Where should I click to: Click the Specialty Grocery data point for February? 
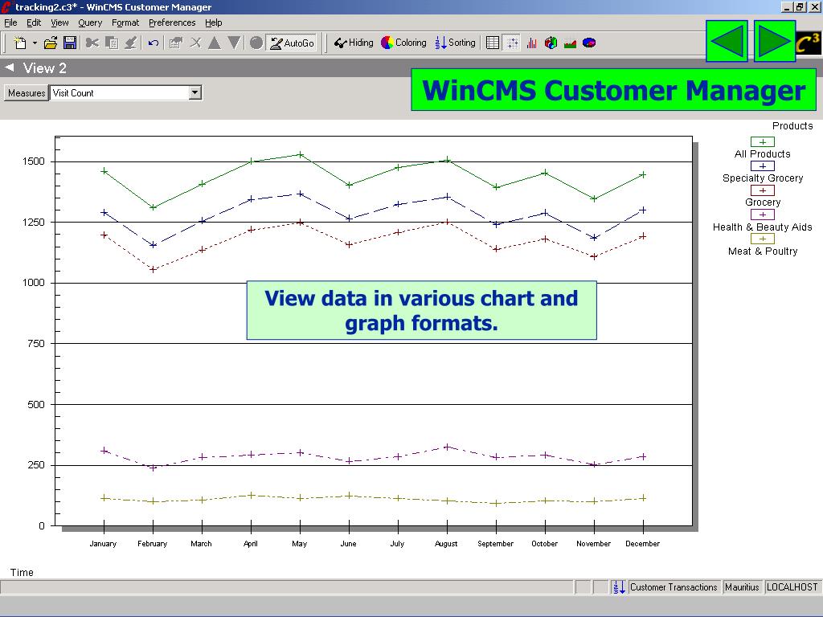coord(154,245)
